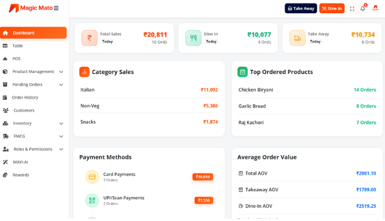
Task: Click the Category Sales bar chart icon
Action: (x=84, y=72)
